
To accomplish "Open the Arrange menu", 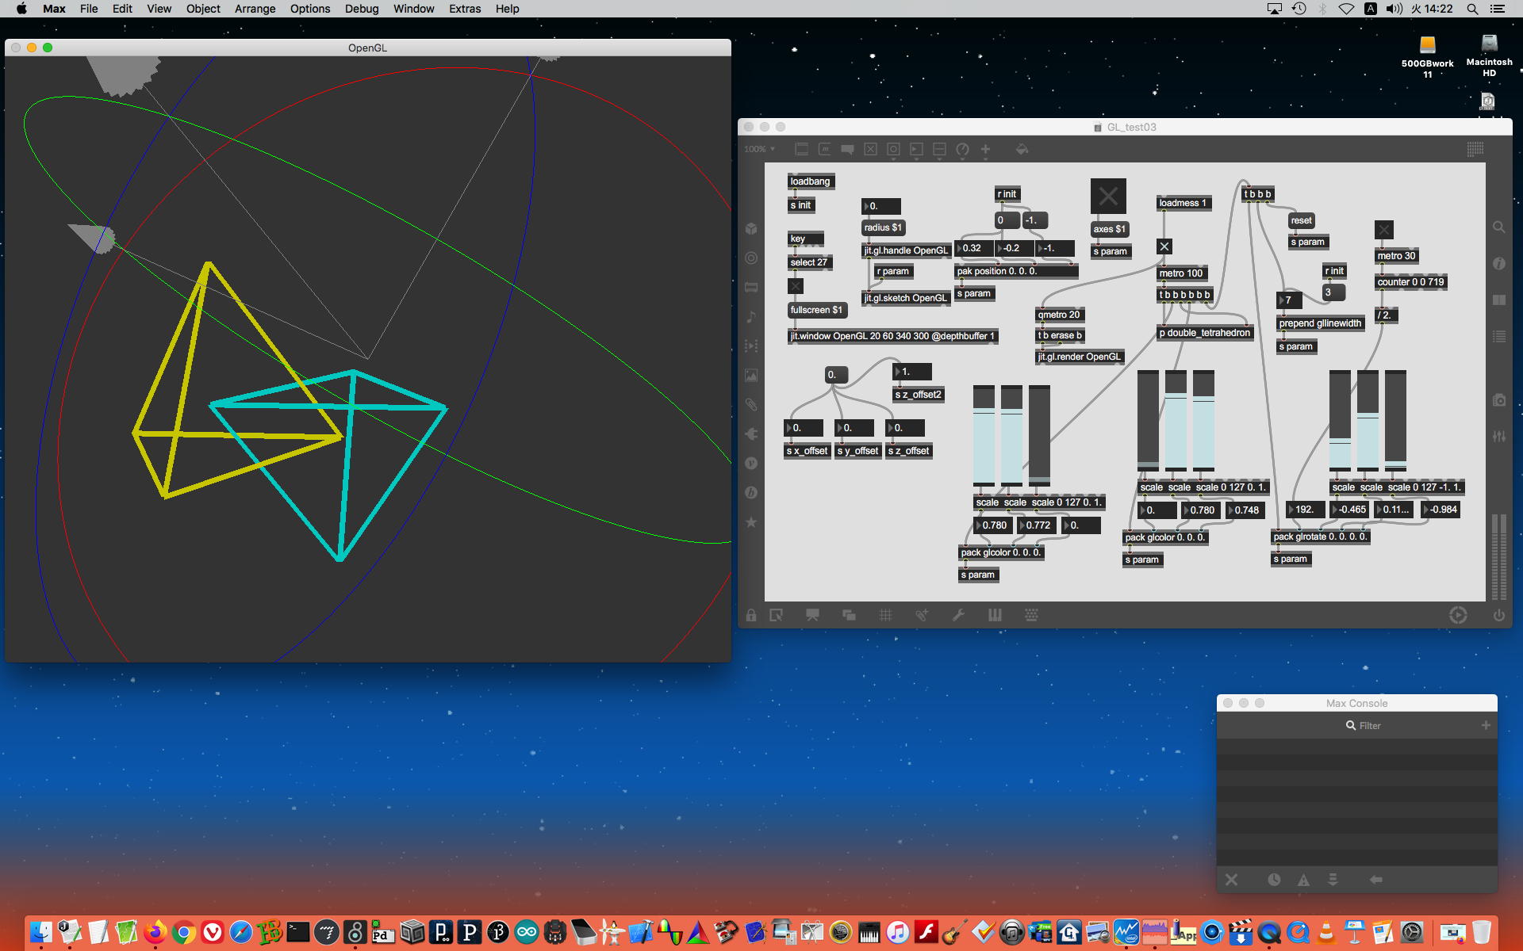I will pyautogui.click(x=255, y=9).
